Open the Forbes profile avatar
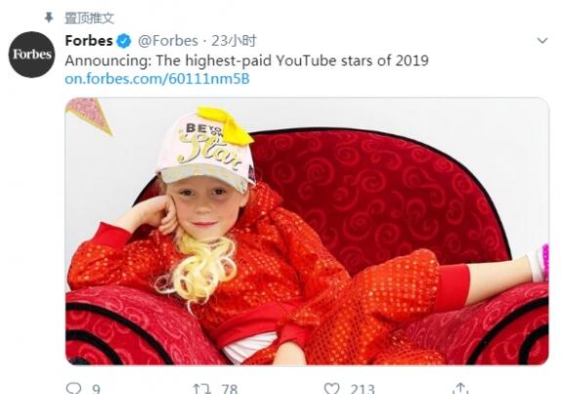Viewport: 561px width, 394px height. 32,55
